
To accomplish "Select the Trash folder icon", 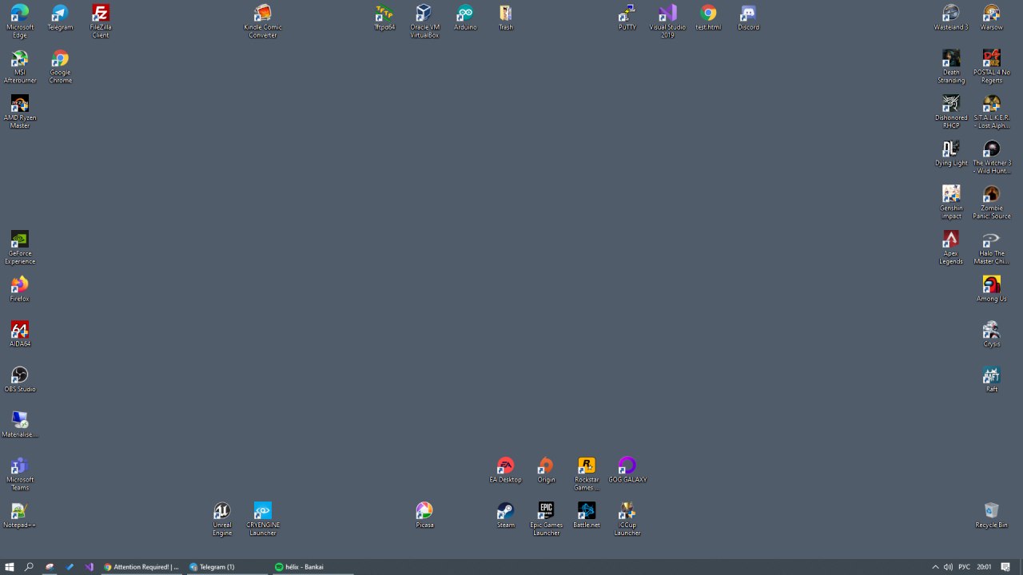I will click(x=506, y=18).
